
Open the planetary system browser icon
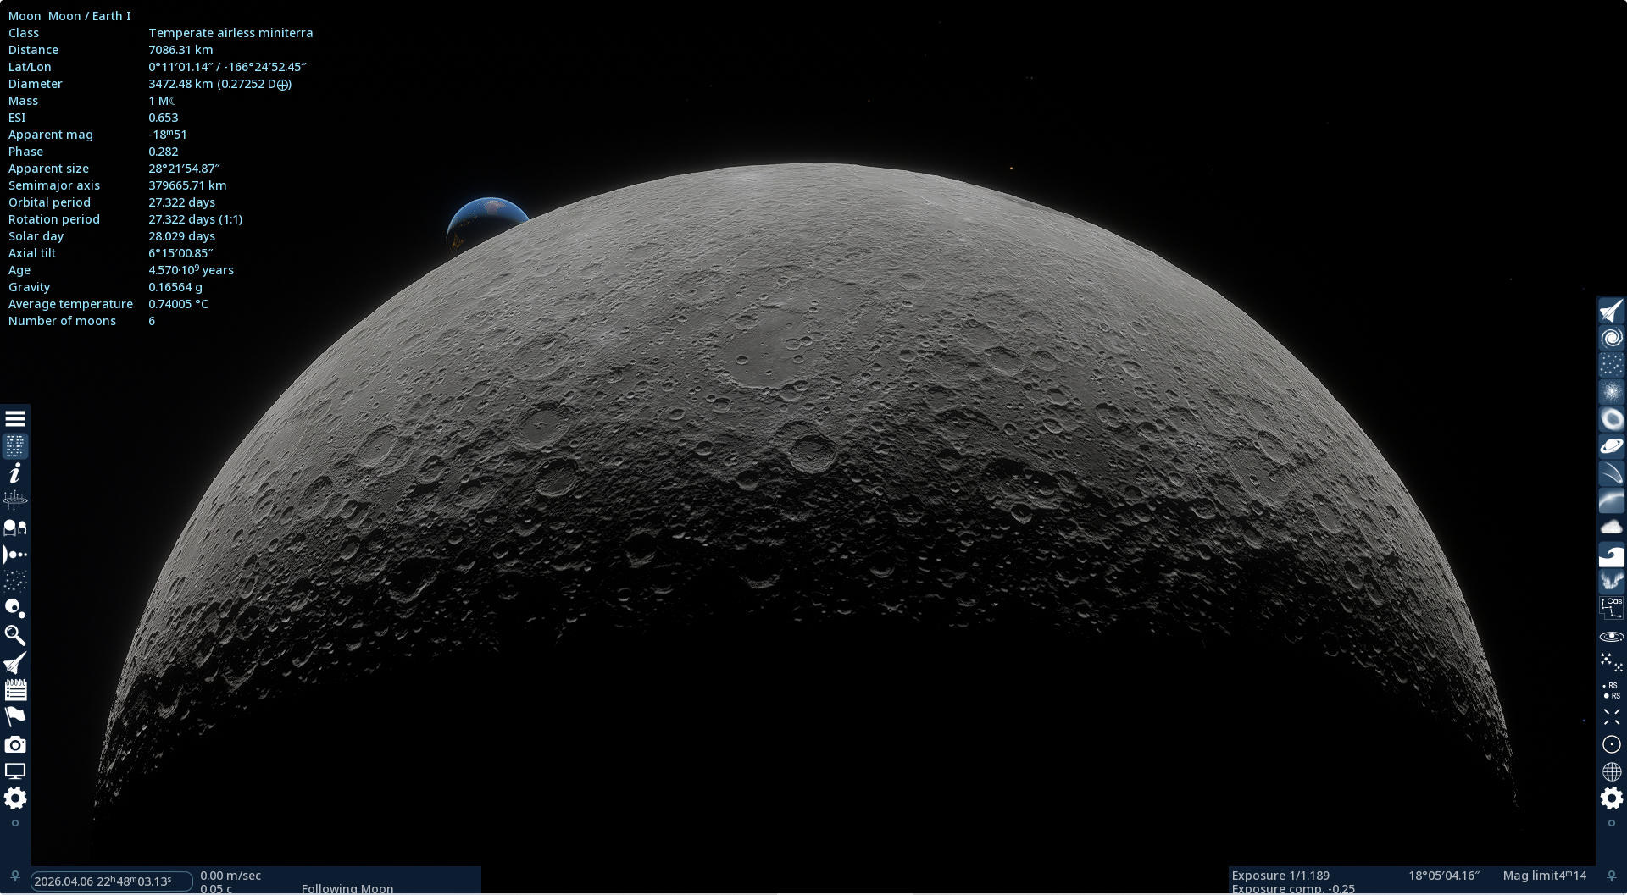(x=15, y=555)
